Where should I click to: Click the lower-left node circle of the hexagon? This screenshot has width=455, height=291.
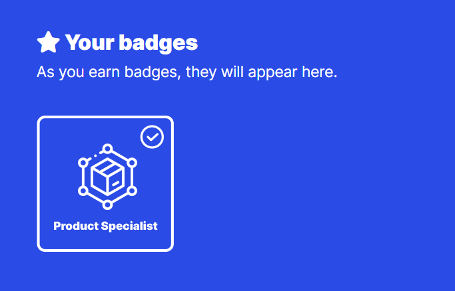[83, 191]
